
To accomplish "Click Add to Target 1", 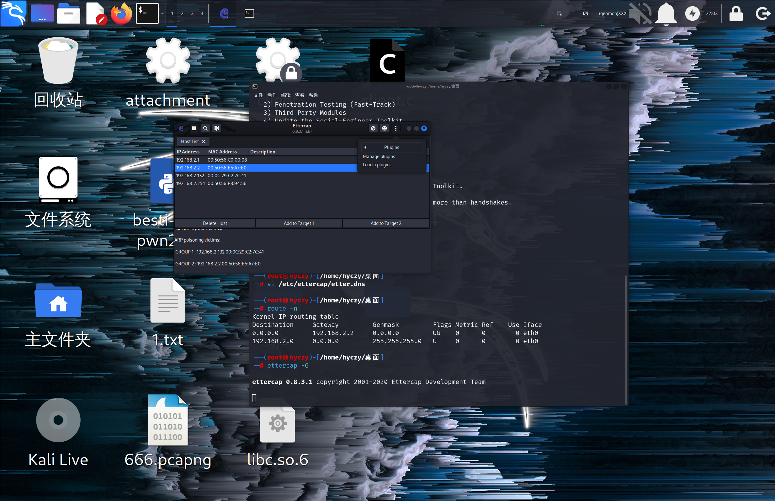I will coord(299,223).
